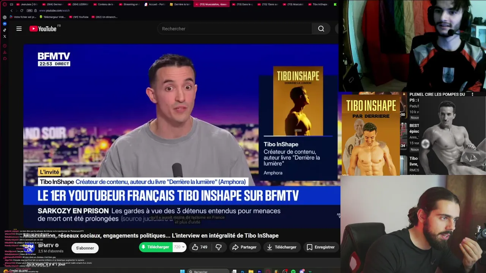
Task: Read the video title about Tibo InShape interview
Action: point(151,235)
